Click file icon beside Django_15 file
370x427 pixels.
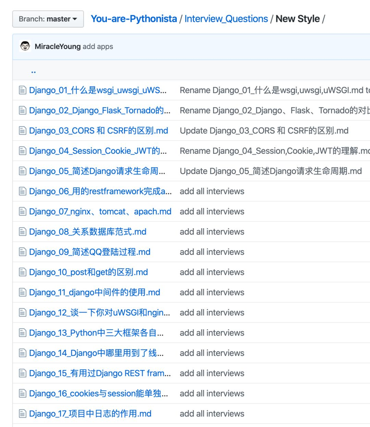coord(23,373)
